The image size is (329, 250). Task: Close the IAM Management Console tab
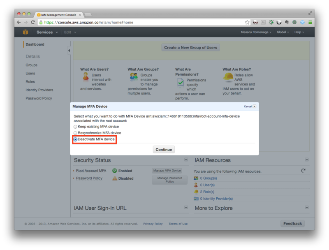tap(80, 15)
